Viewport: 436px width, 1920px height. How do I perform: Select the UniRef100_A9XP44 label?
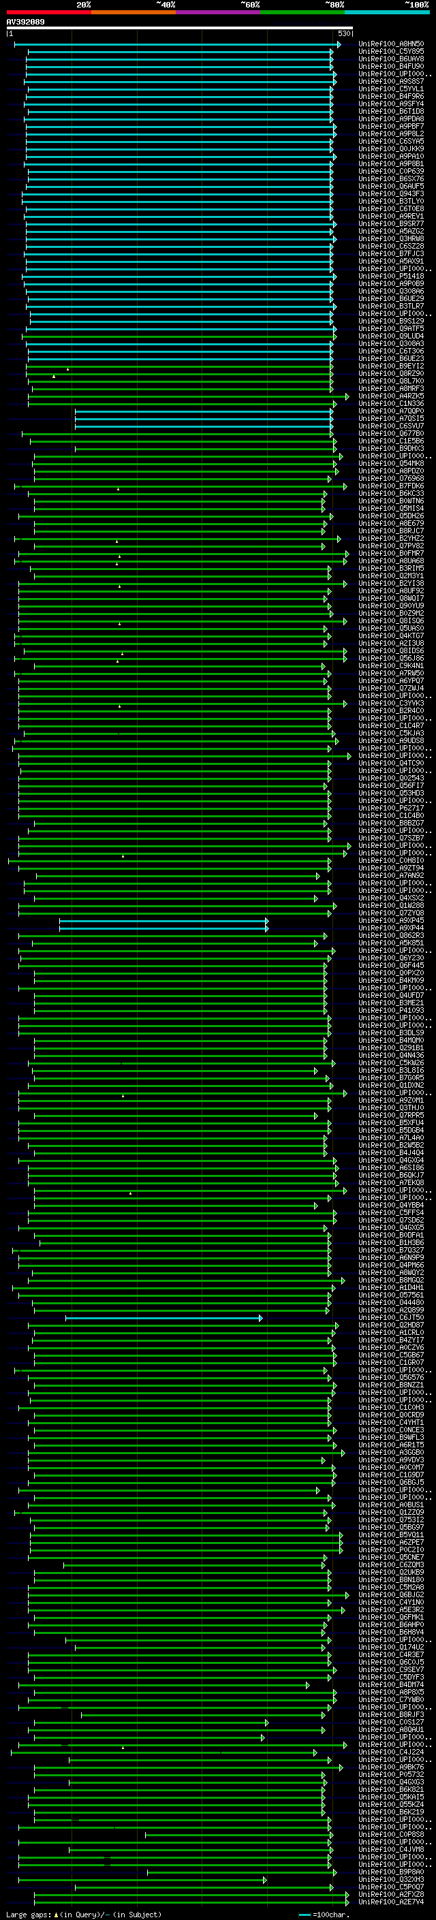pyautogui.click(x=391, y=928)
